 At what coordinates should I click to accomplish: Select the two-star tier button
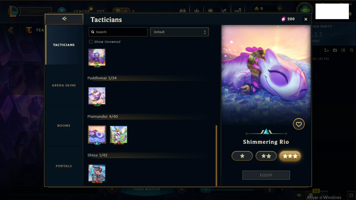(x=266, y=156)
